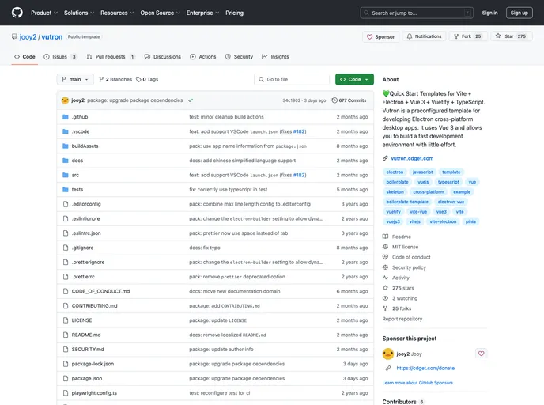Image resolution: width=544 pixels, height=405 pixels.
Task: Open issue #182 link in .vscode row
Action: point(299,131)
